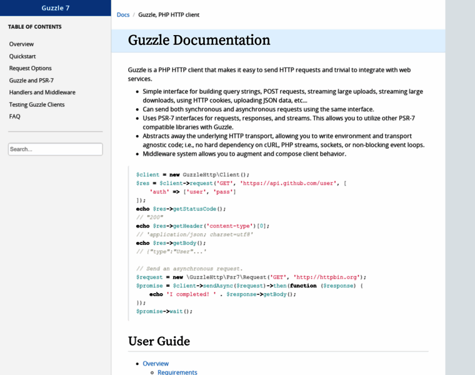The height and width of the screenshot is (375, 475).
Task: Click the 'http://httpbin.org' string in the code
Action: pyautogui.click(x=327, y=277)
